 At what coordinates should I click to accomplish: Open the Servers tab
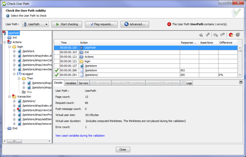coord(83,83)
